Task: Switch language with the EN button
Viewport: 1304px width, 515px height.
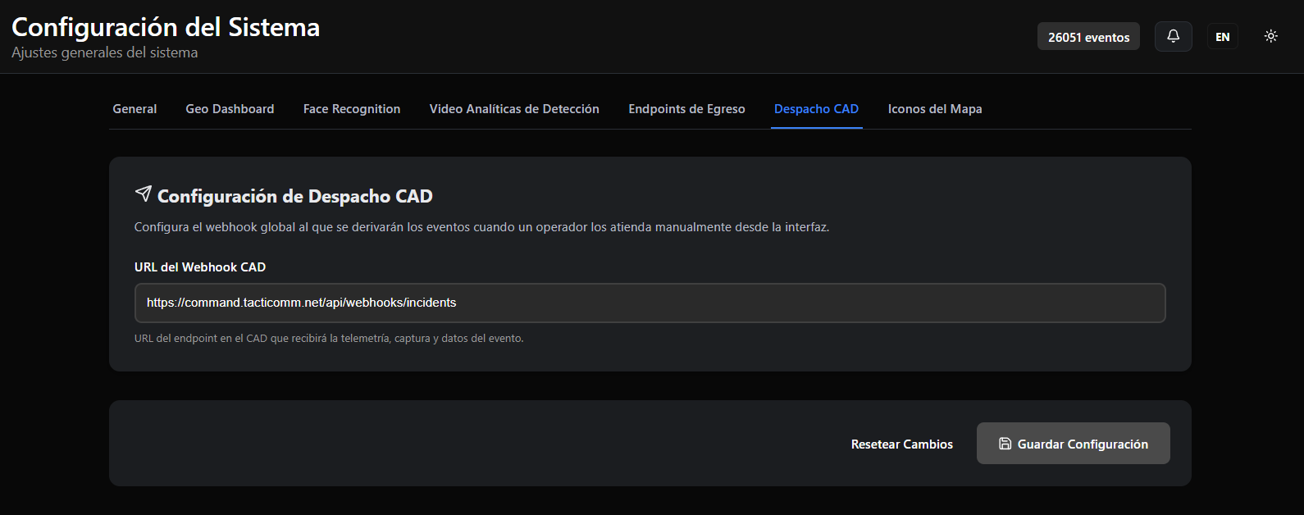Action: coord(1222,37)
